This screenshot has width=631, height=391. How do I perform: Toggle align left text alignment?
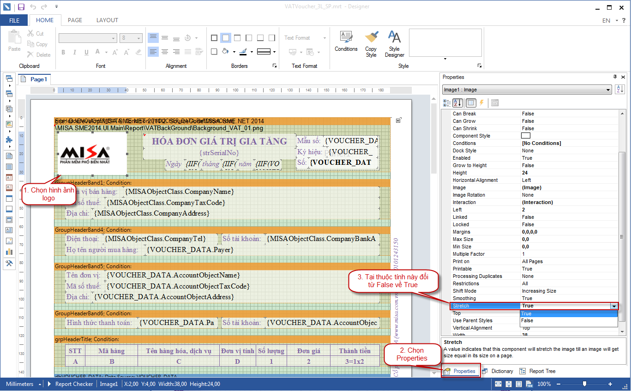click(153, 52)
